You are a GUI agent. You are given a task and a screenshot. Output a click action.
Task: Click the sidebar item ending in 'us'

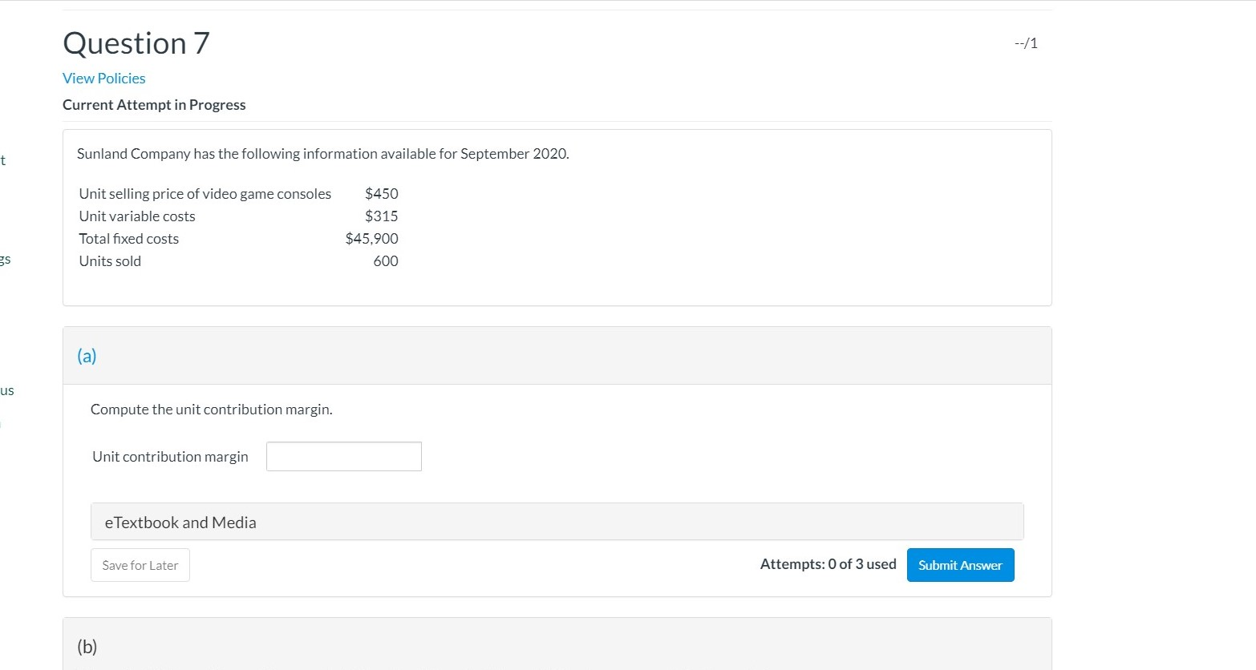7,390
